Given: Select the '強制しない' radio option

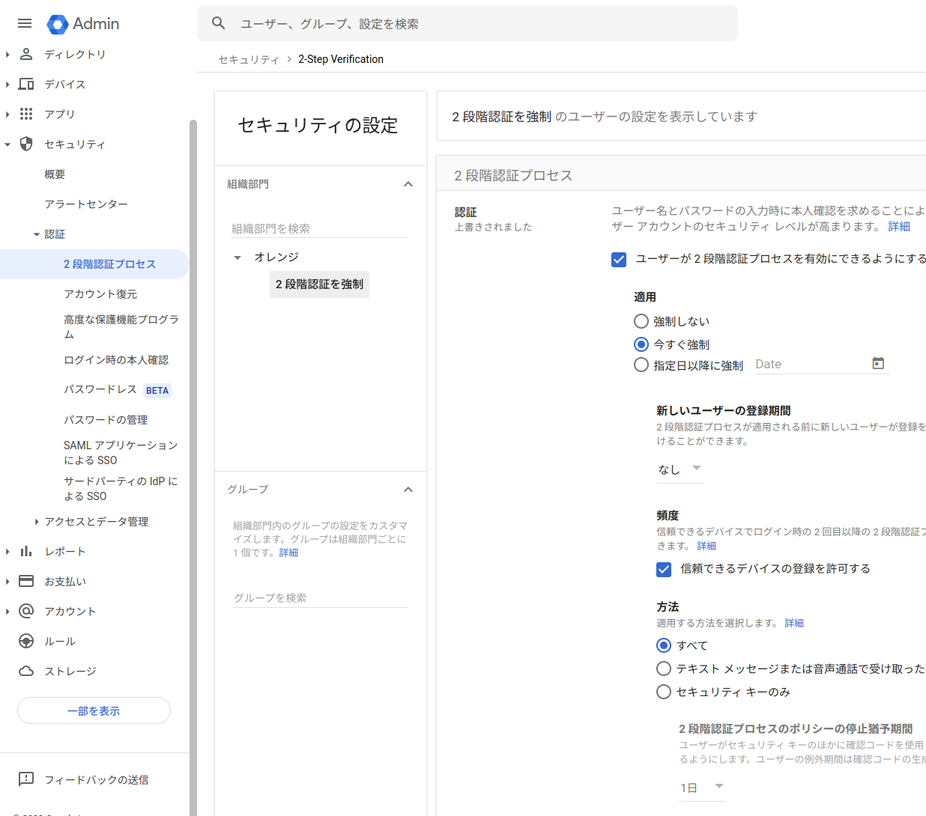Looking at the screenshot, I should pyautogui.click(x=641, y=321).
